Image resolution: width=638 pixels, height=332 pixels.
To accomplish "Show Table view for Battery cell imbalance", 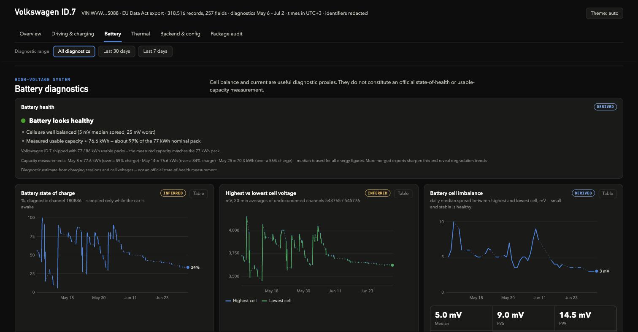I will click(608, 194).
